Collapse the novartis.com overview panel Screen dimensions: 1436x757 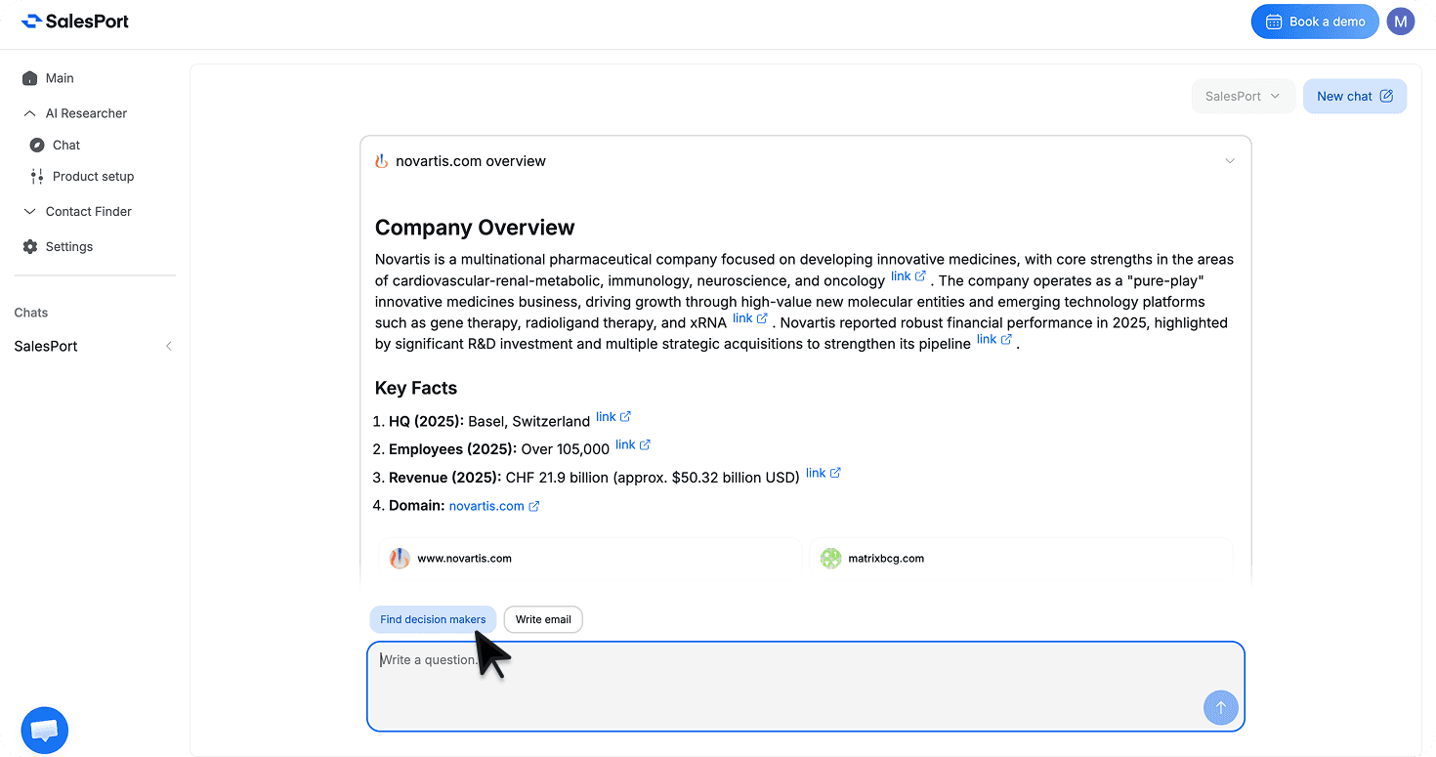pyautogui.click(x=1230, y=161)
